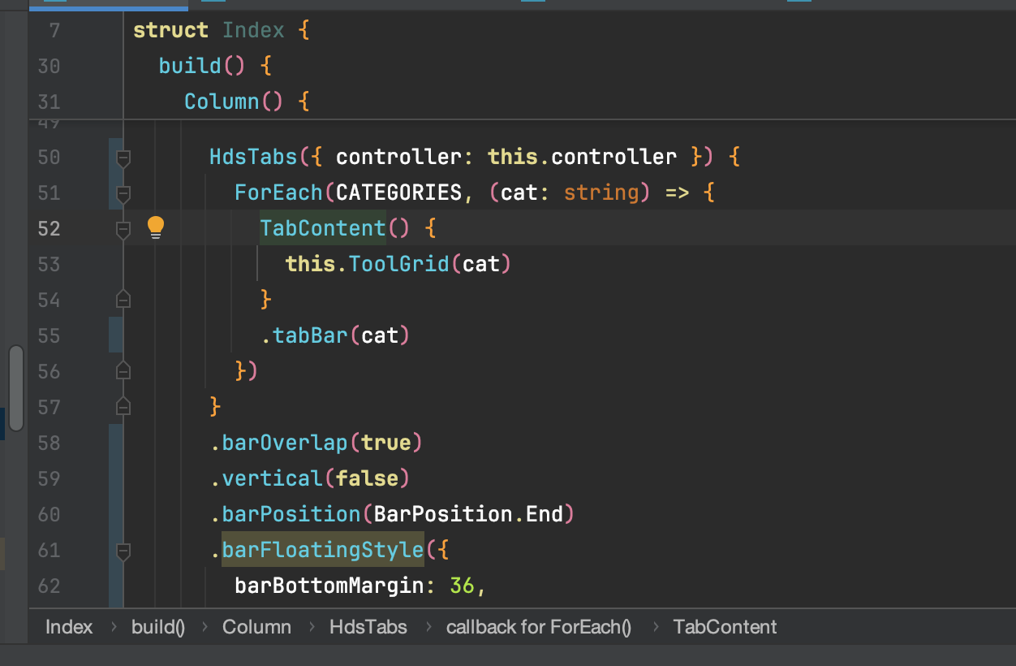Click .vertical on line 59

[266, 478]
